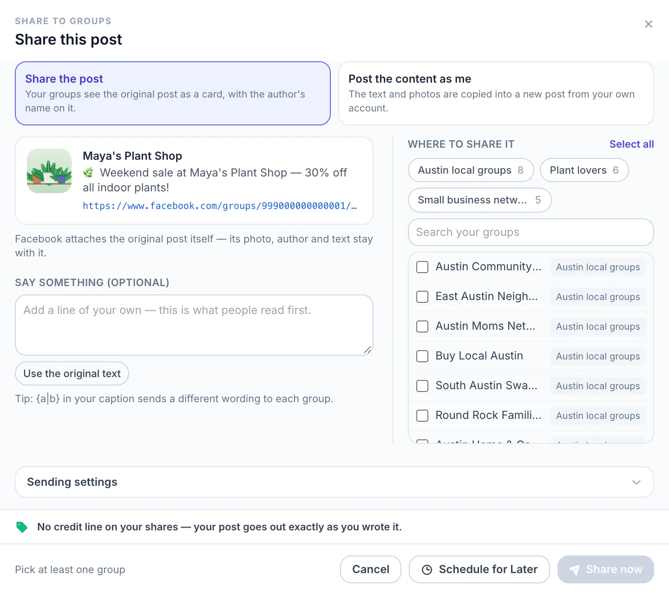This screenshot has width=669, height=594.
Task: Focus the Search your groups field
Action: pos(531,232)
